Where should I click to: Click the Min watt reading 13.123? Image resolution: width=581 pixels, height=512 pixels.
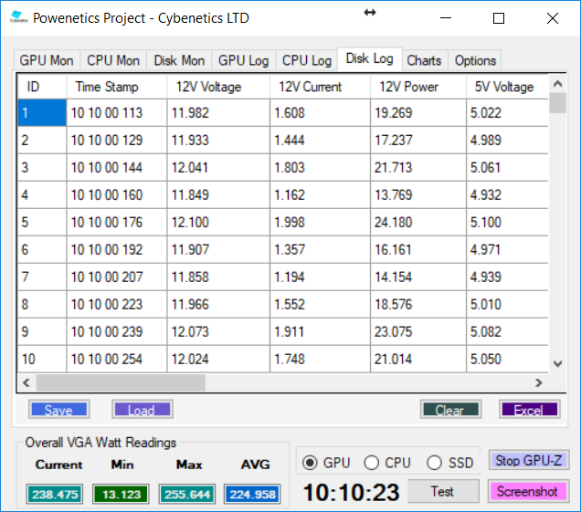pyautogui.click(x=121, y=495)
